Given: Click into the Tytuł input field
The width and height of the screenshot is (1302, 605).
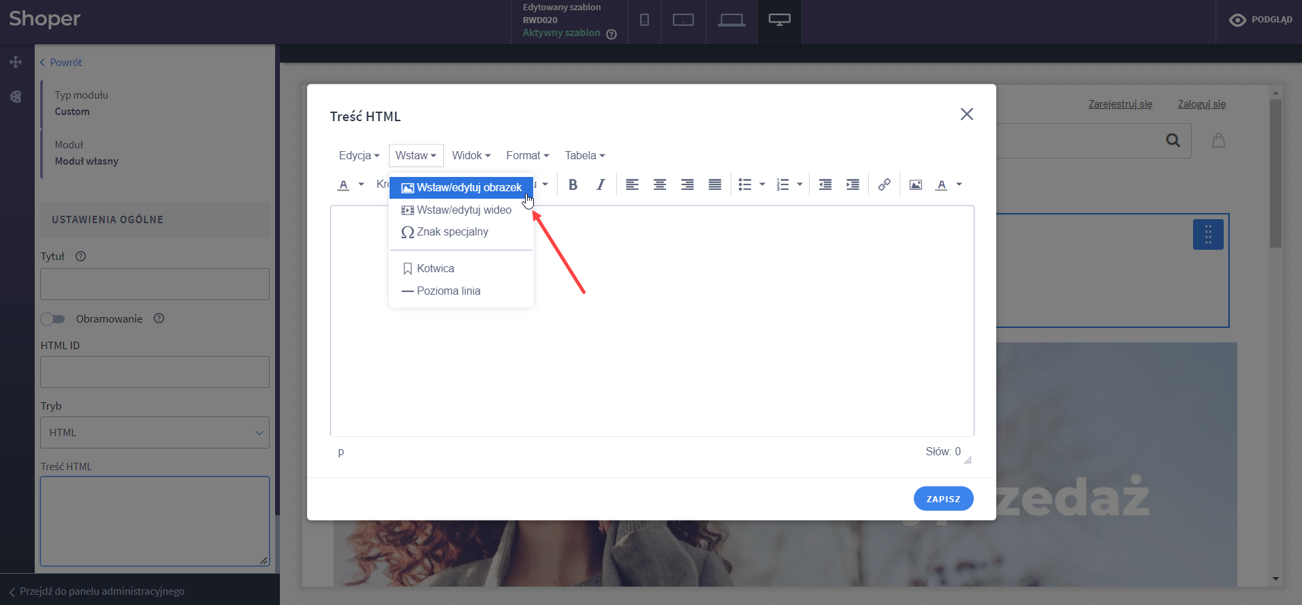Looking at the screenshot, I should tap(155, 284).
